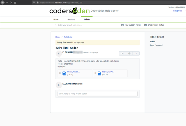Mark ticket resolved with checkmark button
Screen dimensions: 186x126
coord(129,54)
